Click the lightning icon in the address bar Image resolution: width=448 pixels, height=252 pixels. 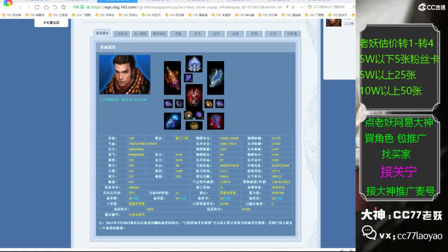pyautogui.click(x=287, y=7)
